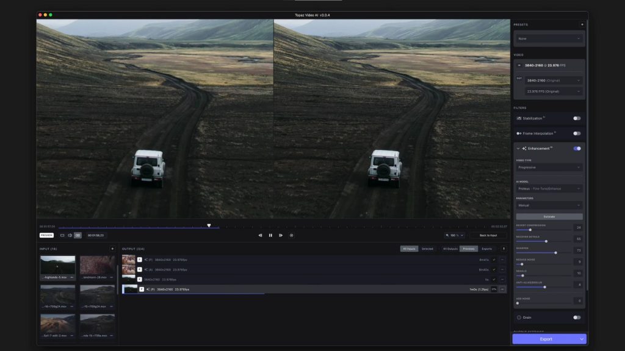Open the Presets None dropdown
Viewport: 625px width, 351px height.
tap(549, 38)
